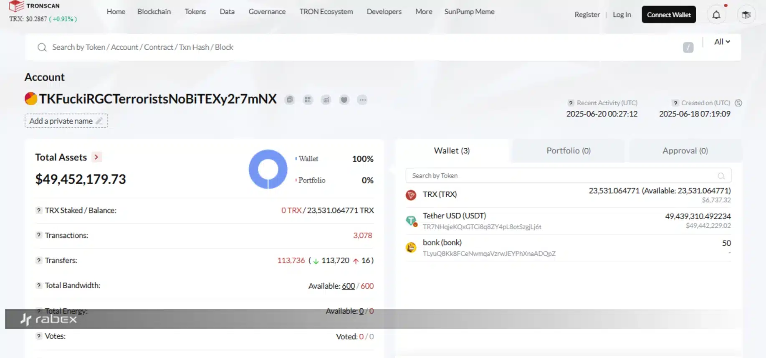Click the Tether USDT token icon
Image resolution: width=766 pixels, height=358 pixels.
pyautogui.click(x=411, y=221)
